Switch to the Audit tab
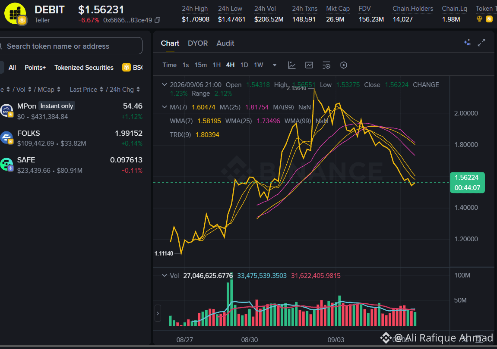Viewport: 497px width, 349px height. point(225,44)
